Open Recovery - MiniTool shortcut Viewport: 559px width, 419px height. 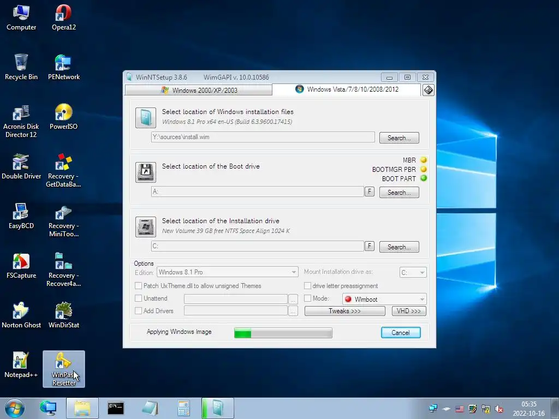(63, 221)
